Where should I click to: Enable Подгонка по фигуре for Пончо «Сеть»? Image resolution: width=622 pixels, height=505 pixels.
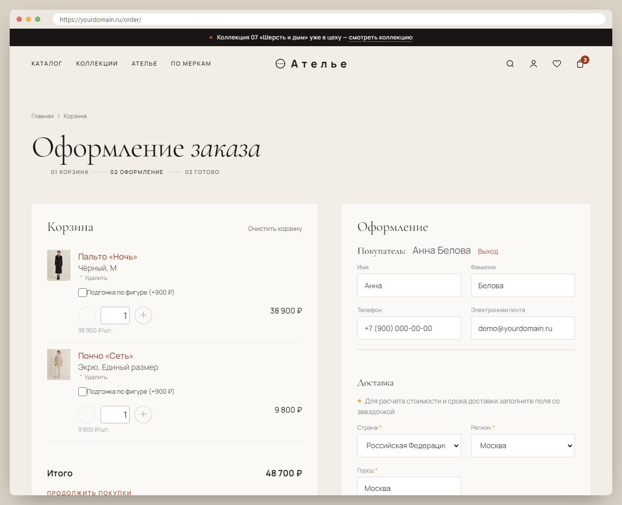coord(83,392)
